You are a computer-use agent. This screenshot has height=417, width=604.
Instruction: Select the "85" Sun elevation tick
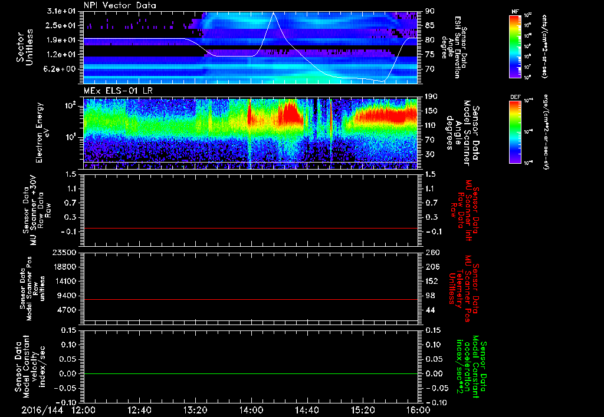tap(429, 25)
